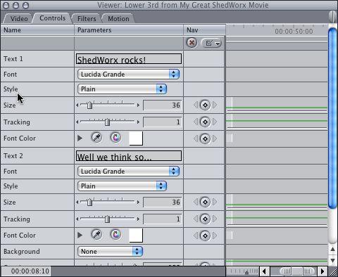338x277 pixels.
Task: Switch to the Filters tab
Action: tap(87, 19)
